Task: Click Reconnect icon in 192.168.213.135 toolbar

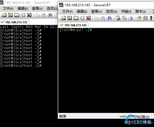Action: click(x=23, y=15)
